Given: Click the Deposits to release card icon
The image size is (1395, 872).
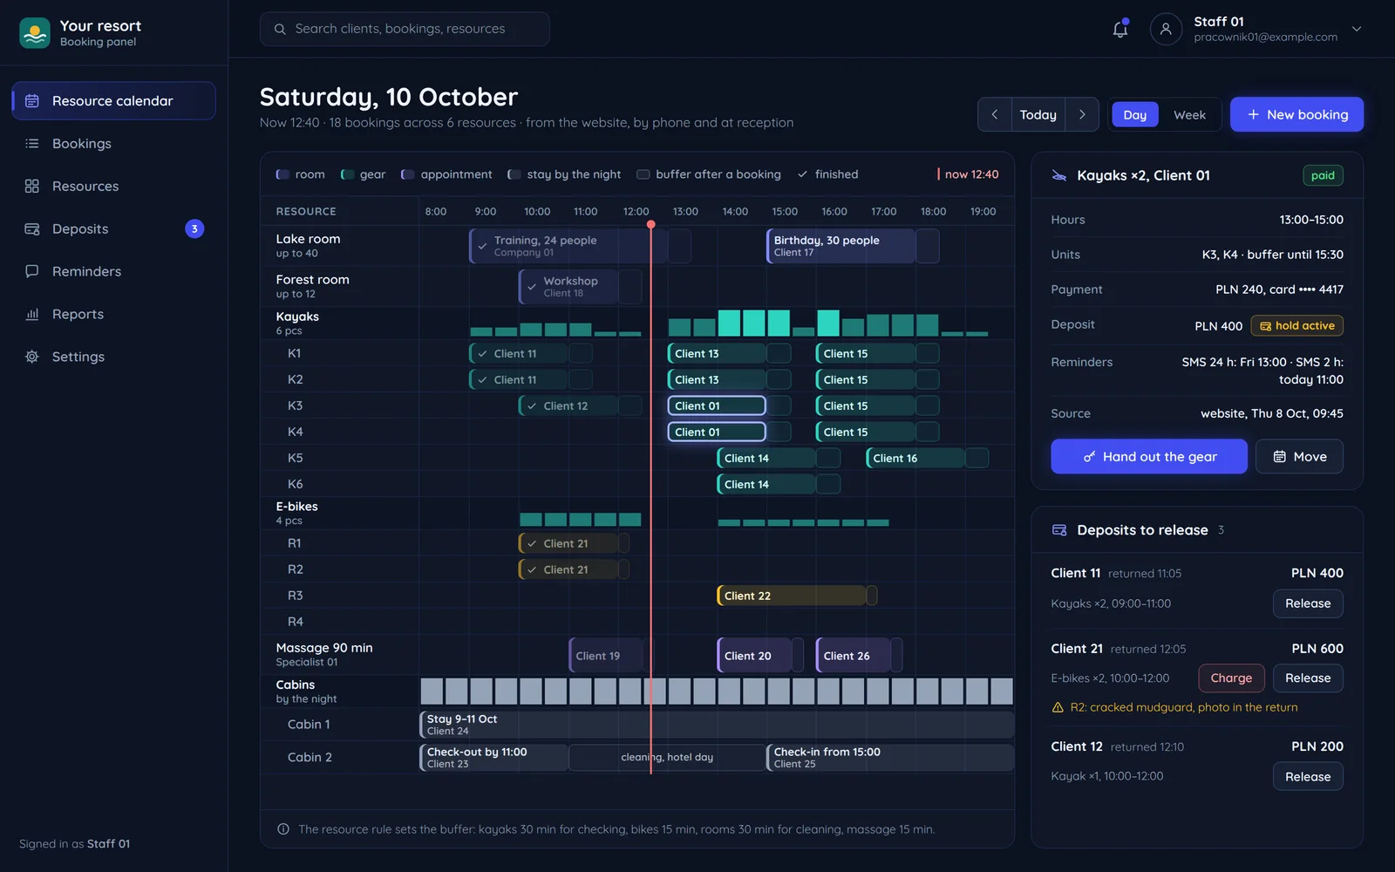Looking at the screenshot, I should [x=1059, y=529].
